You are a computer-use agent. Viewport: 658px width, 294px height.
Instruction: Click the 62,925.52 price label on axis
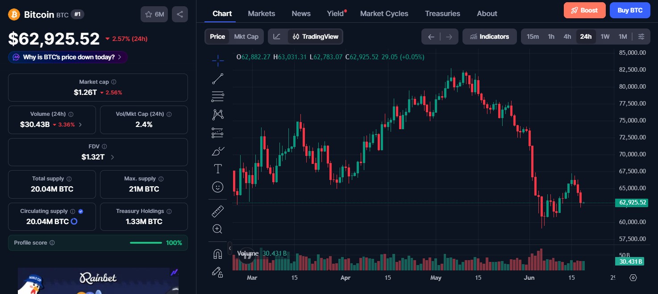(632, 203)
